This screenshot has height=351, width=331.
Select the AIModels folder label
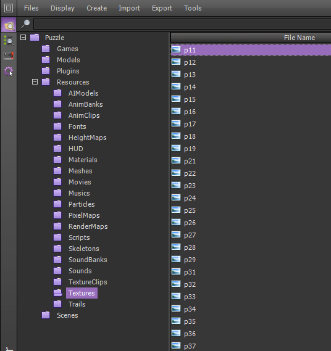point(83,93)
